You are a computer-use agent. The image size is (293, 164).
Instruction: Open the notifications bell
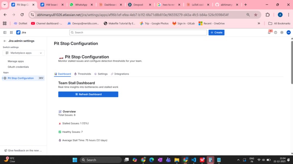point(269,32)
